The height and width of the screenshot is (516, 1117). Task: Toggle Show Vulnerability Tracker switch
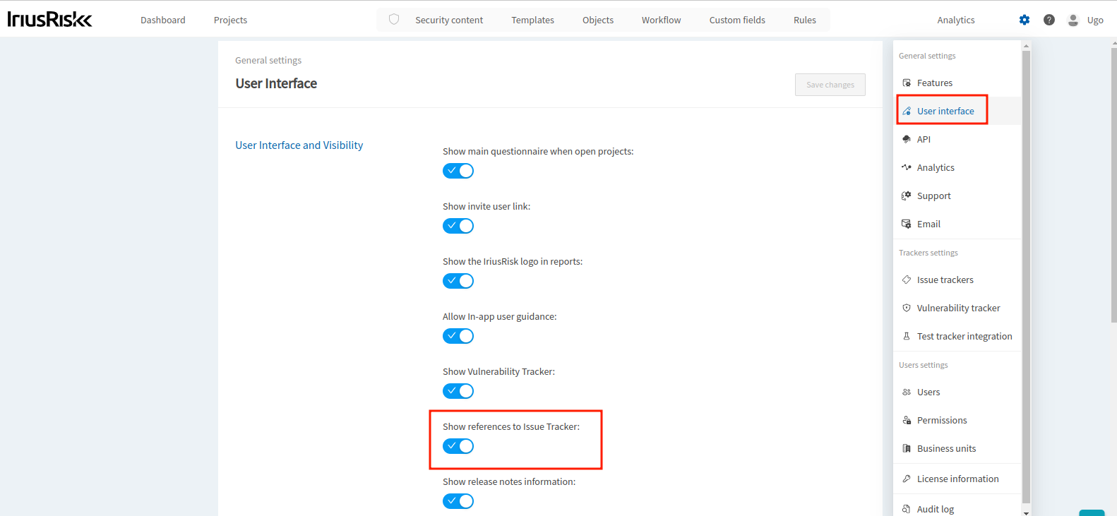coord(458,391)
